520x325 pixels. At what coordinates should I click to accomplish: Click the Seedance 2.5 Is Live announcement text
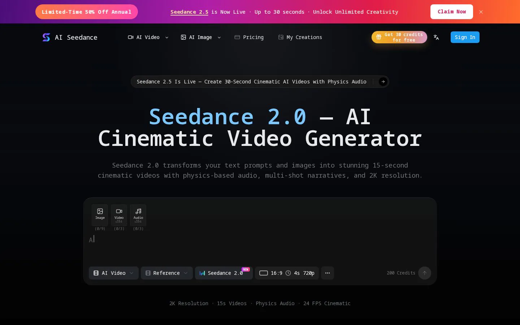click(x=252, y=82)
